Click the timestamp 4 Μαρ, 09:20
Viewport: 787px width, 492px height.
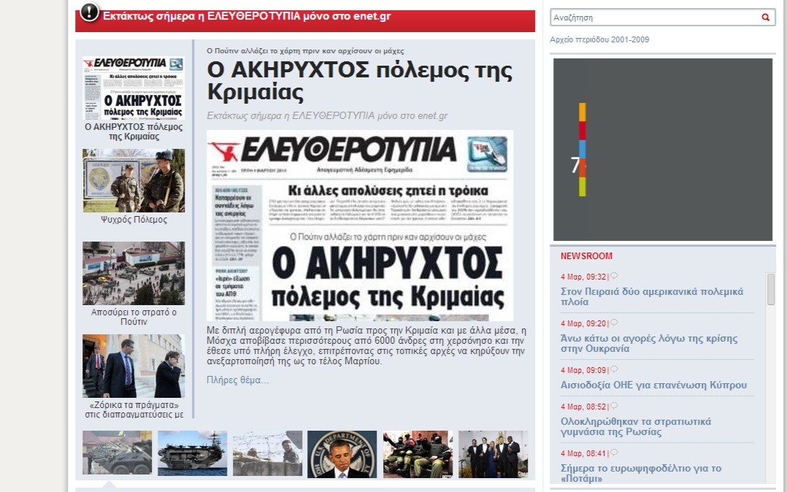click(584, 323)
